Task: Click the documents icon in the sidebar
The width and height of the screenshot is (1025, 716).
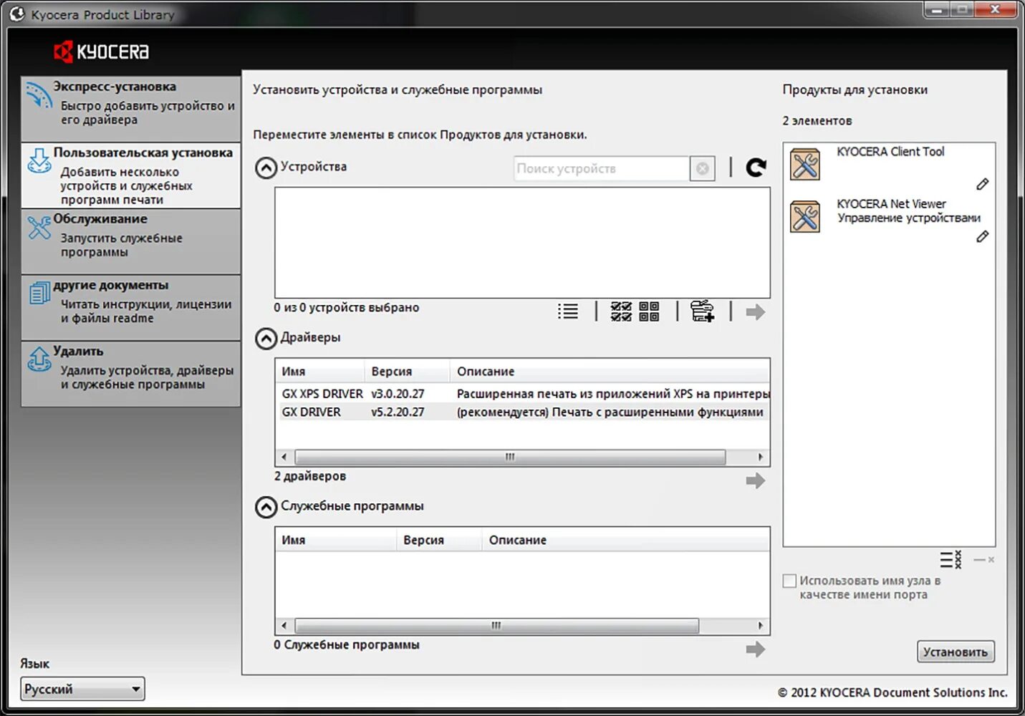Action: coord(39,293)
